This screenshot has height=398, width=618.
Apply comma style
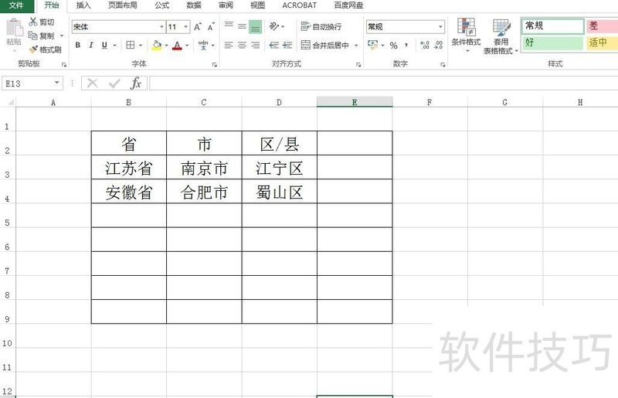coord(406,45)
